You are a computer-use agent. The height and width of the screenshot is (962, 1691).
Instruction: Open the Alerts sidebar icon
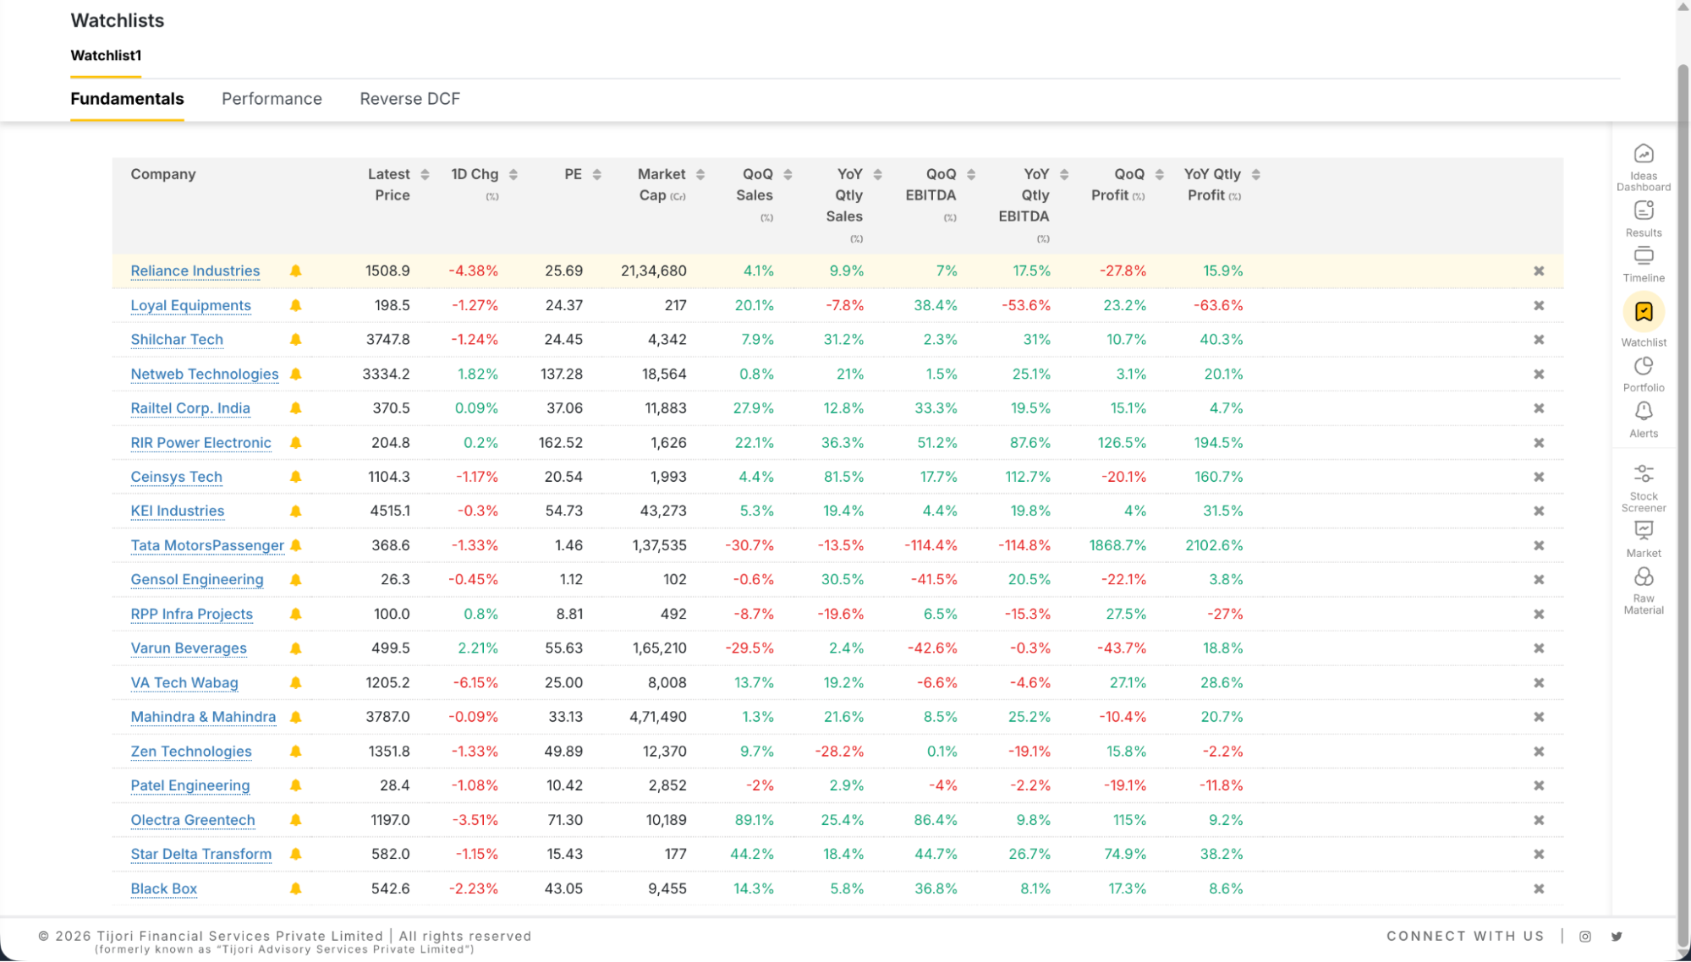point(1643,412)
